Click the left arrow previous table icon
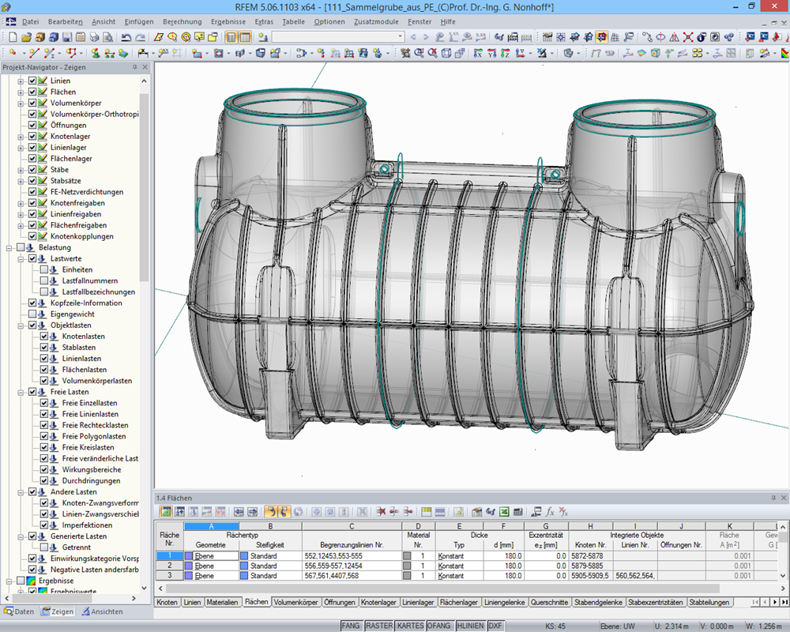Viewport: 790px width, 632px height. click(x=239, y=512)
